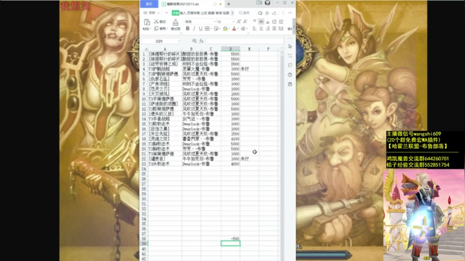The image size is (465, 261).
Task: Click the fx insert function button
Action: [201, 41]
